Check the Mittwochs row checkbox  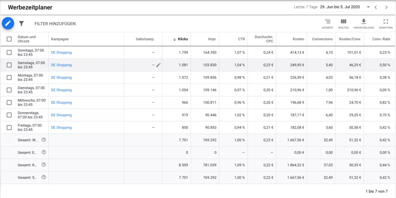(9, 103)
